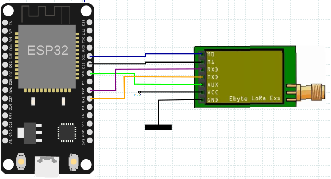Click the RXD pin on the LoRa module
This screenshot has height=179, width=331.
(x=202, y=69)
